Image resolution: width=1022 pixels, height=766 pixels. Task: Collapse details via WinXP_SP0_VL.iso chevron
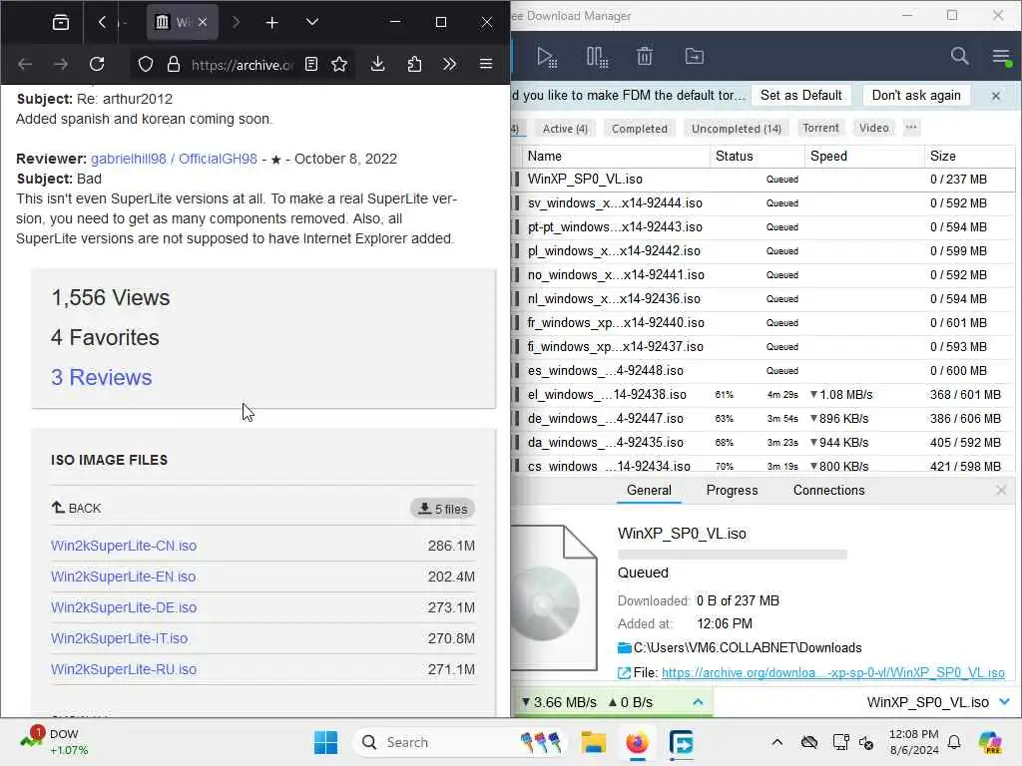pos(1004,702)
